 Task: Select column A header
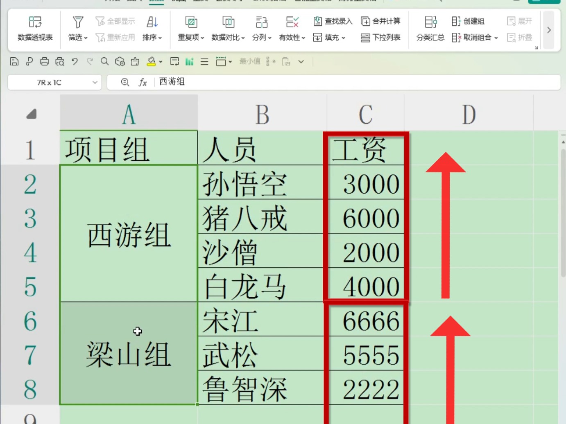click(129, 114)
